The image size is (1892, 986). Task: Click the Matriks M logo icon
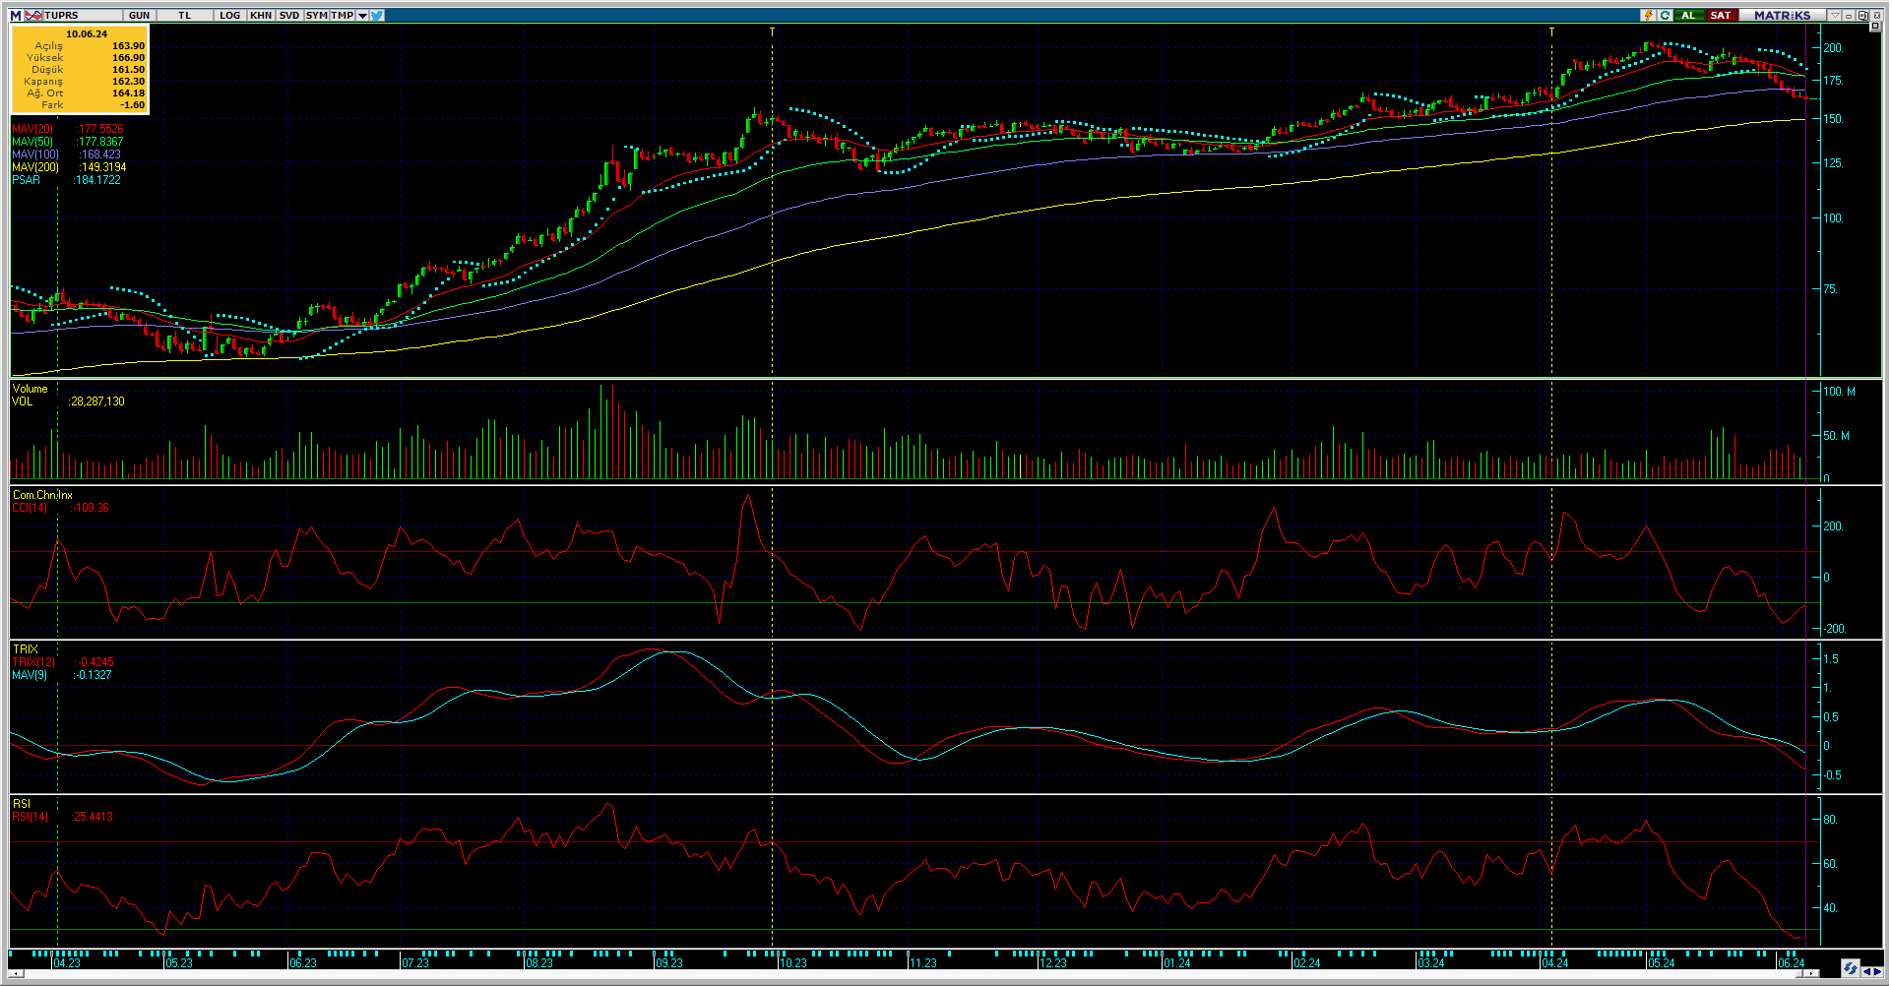click(x=16, y=15)
